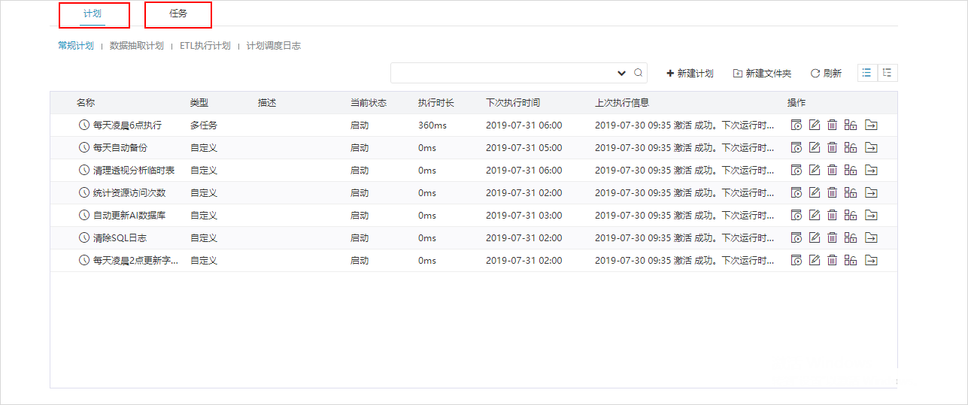The width and height of the screenshot is (968, 405).
Task: Run the 每天凌晨6点执行 plan now
Action: click(796, 125)
